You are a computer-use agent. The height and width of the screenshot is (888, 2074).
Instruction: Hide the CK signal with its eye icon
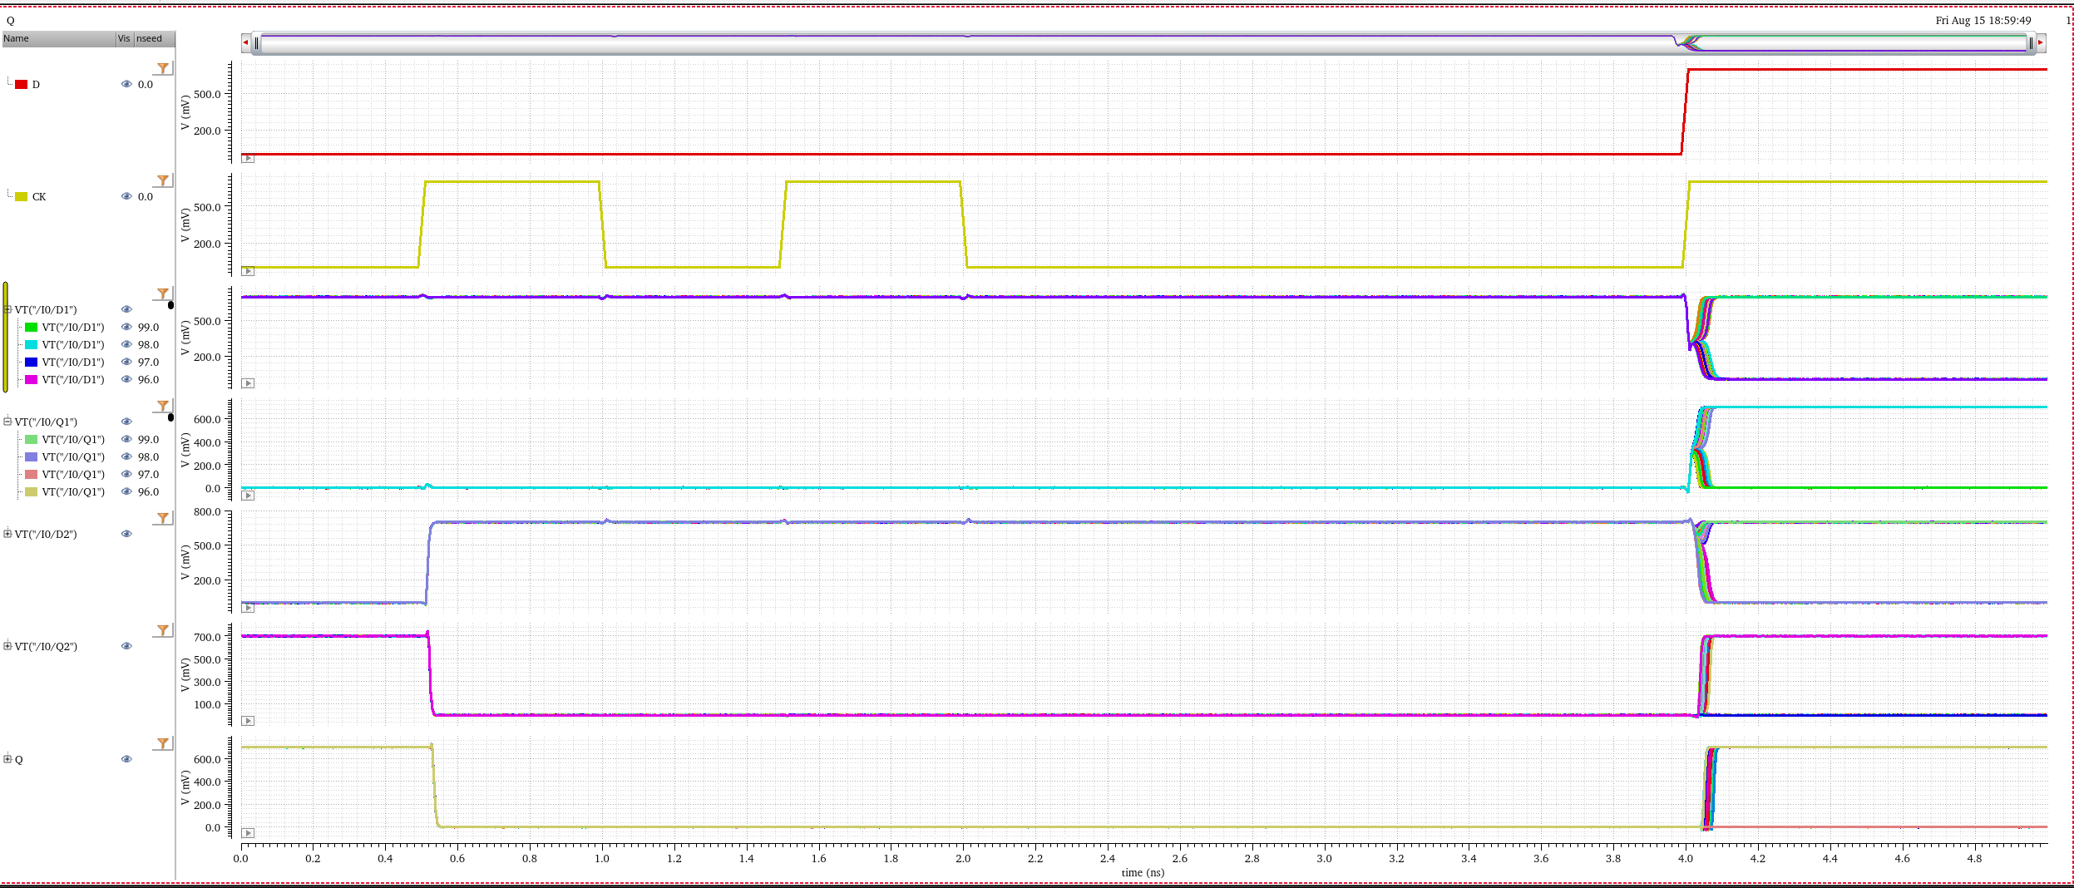tap(126, 196)
